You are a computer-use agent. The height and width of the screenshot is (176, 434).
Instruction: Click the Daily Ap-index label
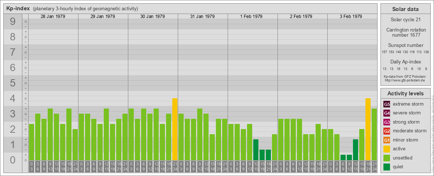tap(405, 62)
